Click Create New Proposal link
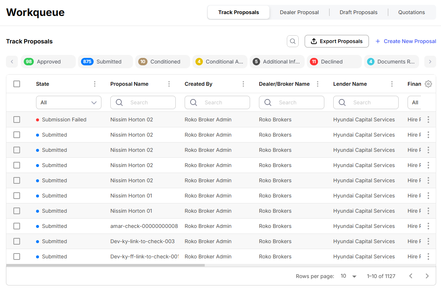 coord(406,41)
